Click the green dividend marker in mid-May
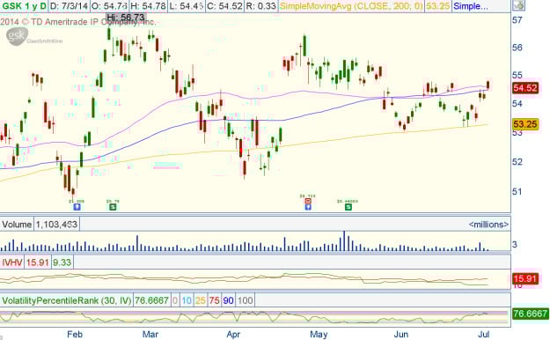 point(348,207)
